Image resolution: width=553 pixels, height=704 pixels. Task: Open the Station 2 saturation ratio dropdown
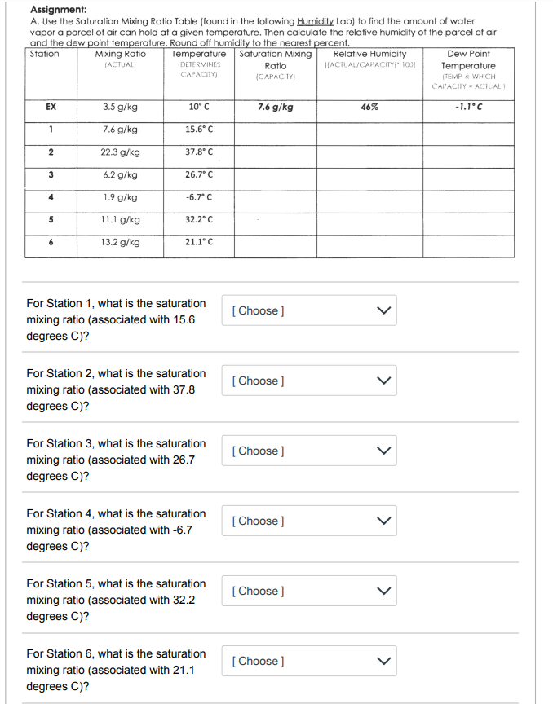tap(309, 381)
